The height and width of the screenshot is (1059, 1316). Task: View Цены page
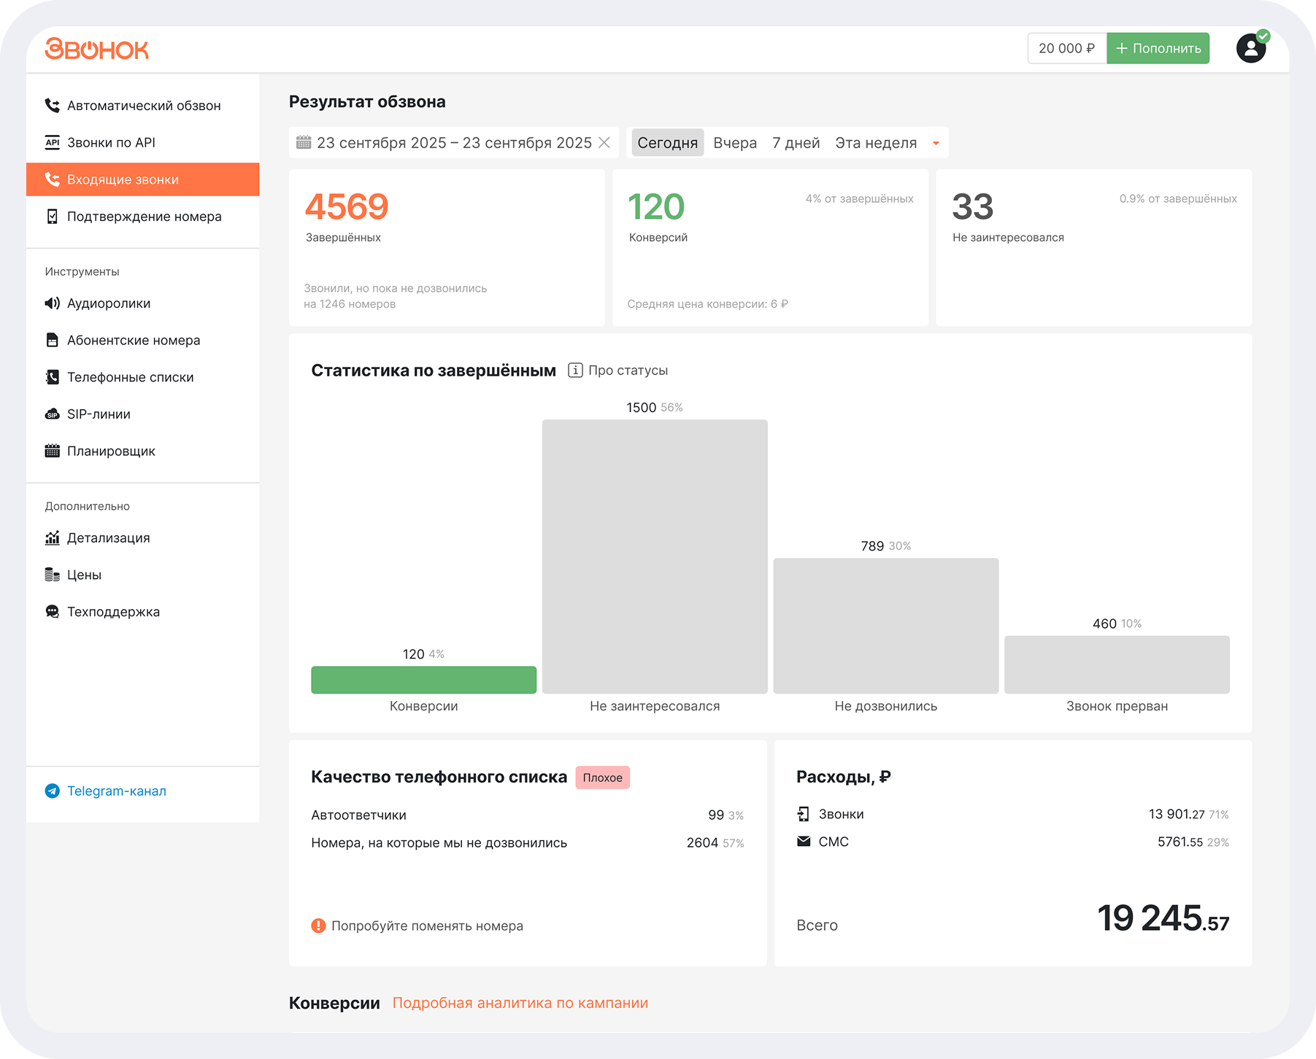143,575
